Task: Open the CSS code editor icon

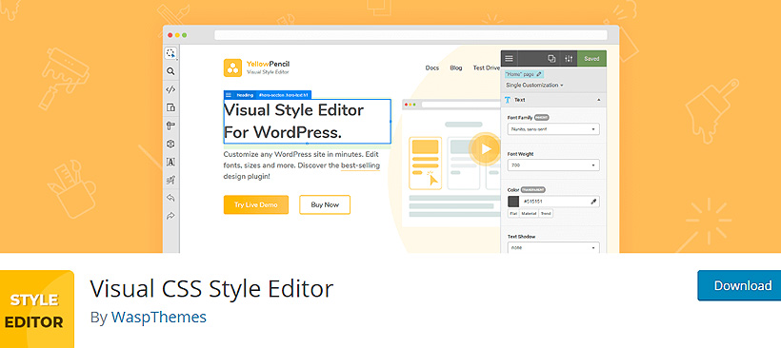Action: point(170,89)
